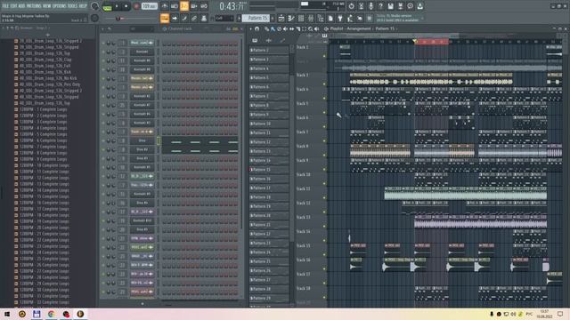570x320 pixels.
Task: Open the Cell snap dropdown
Action: 224,18
